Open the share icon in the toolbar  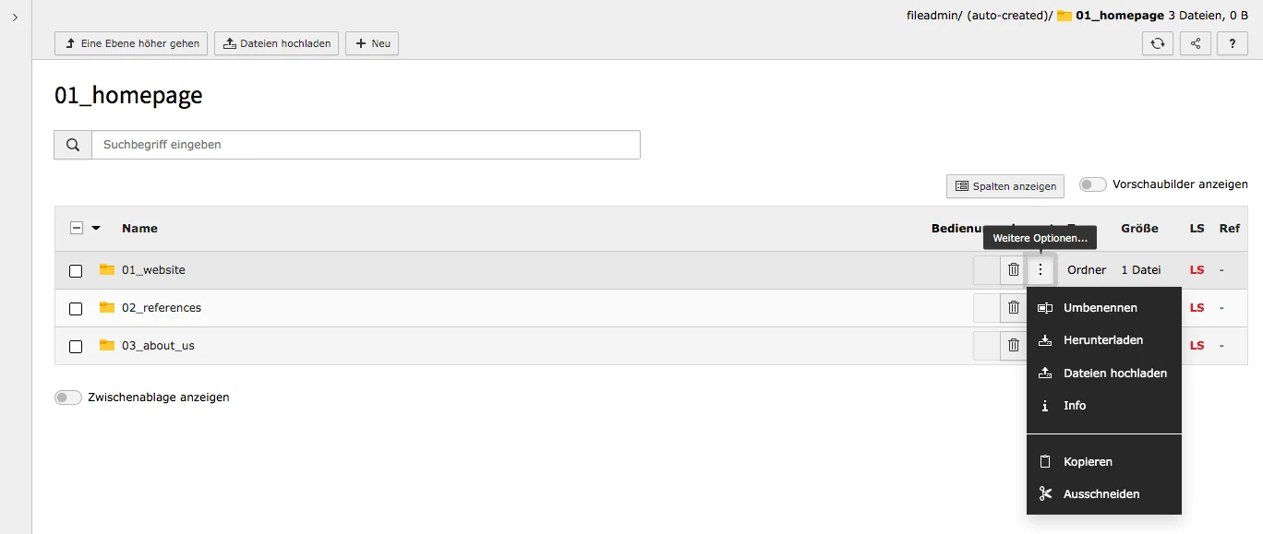coord(1195,43)
